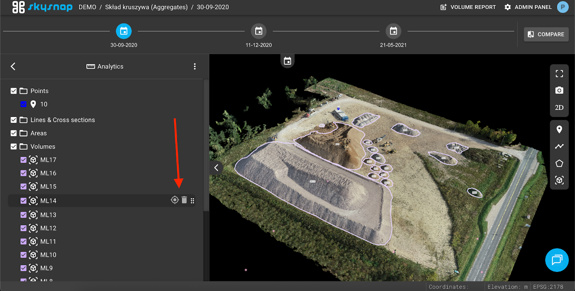Select the 11-12-2020 timeline date marker
This screenshot has width=575, height=291.
point(259,32)
